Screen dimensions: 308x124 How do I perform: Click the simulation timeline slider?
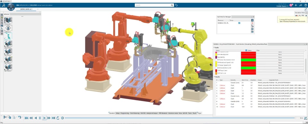point(180,118)
